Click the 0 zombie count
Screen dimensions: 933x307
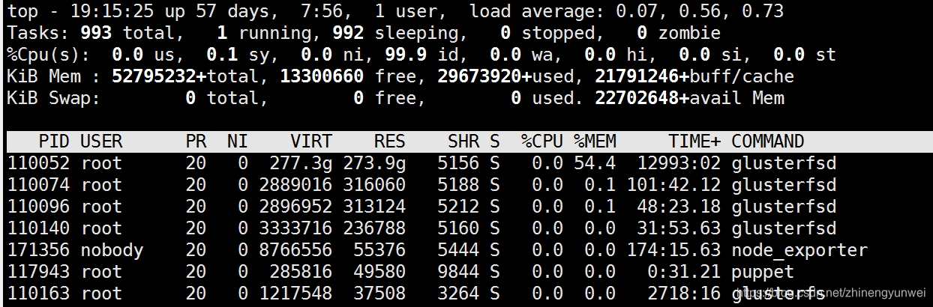coord(642,33)
